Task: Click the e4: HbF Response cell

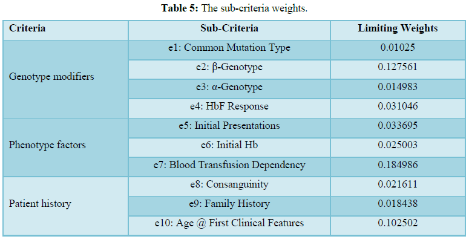Action: [229, 106]
